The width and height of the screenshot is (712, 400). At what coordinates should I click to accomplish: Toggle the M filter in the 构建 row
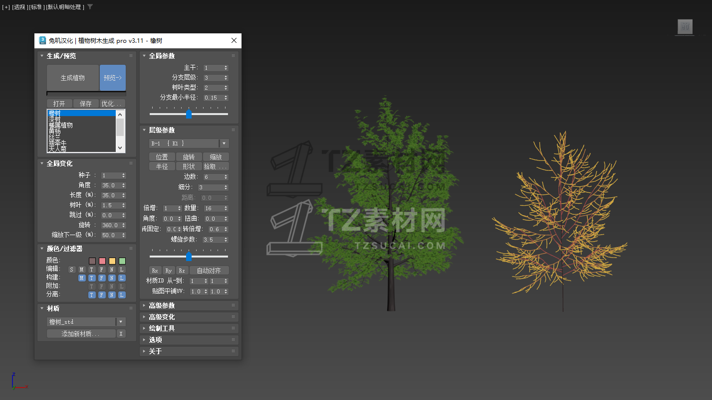(x=82, y=278)
